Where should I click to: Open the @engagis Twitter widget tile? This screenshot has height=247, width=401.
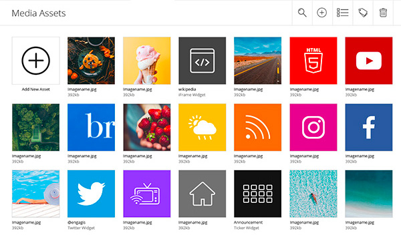(91, 194)
